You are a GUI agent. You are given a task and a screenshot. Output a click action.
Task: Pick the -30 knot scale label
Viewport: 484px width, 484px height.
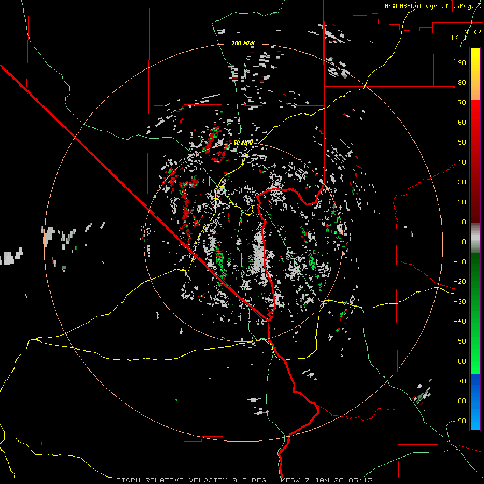point(460,302)
